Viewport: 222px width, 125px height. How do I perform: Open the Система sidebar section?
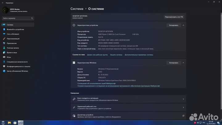coord(18,25)
